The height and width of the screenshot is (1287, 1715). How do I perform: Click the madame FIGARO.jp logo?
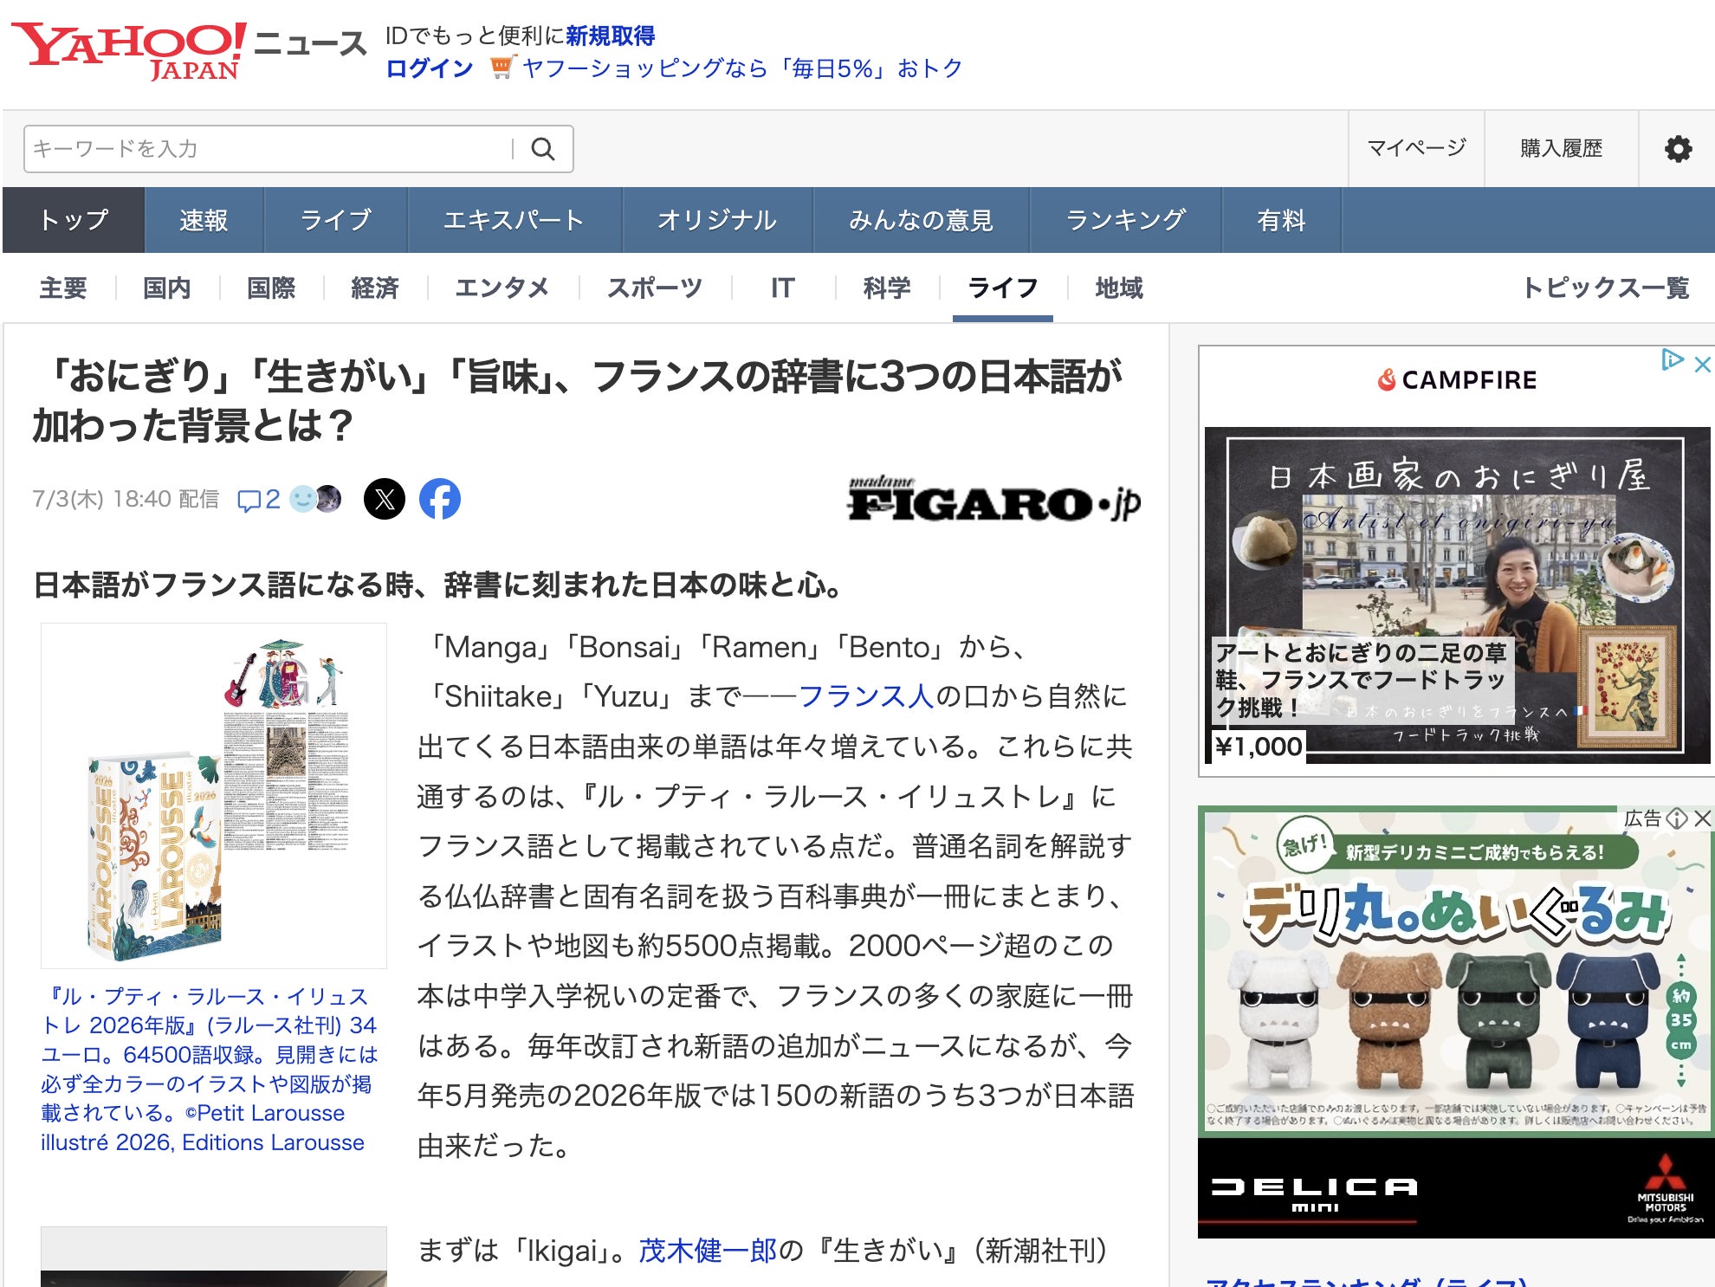[x=993, y=500]
